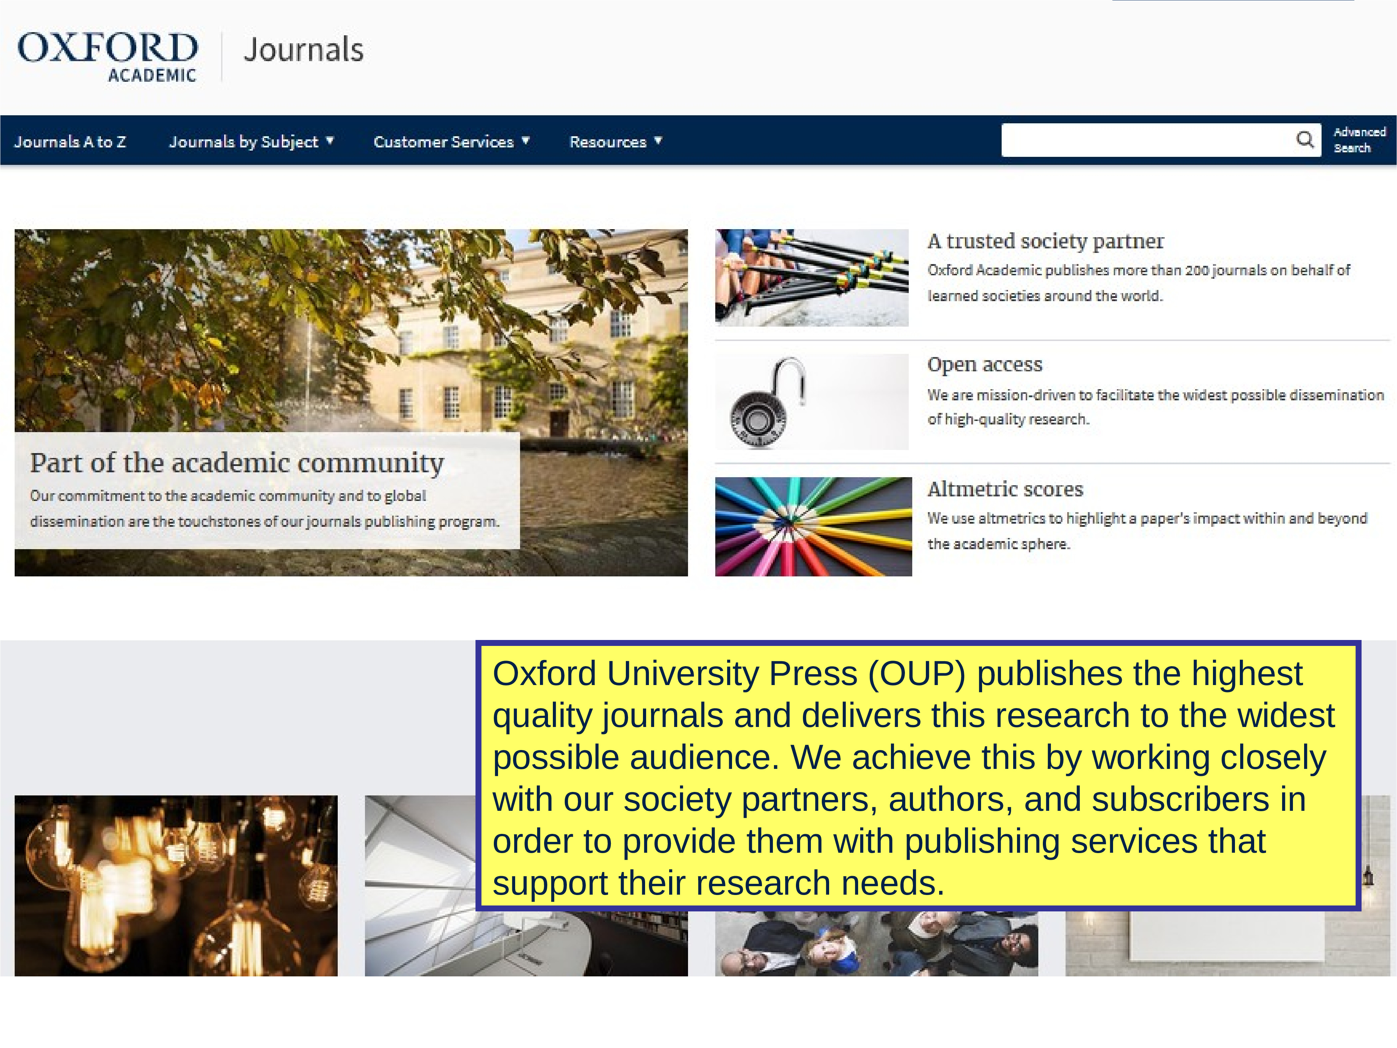Click 'learned societies around the world.' text
This screenshot has height=1048, width=1397.
pos(1045,296)
